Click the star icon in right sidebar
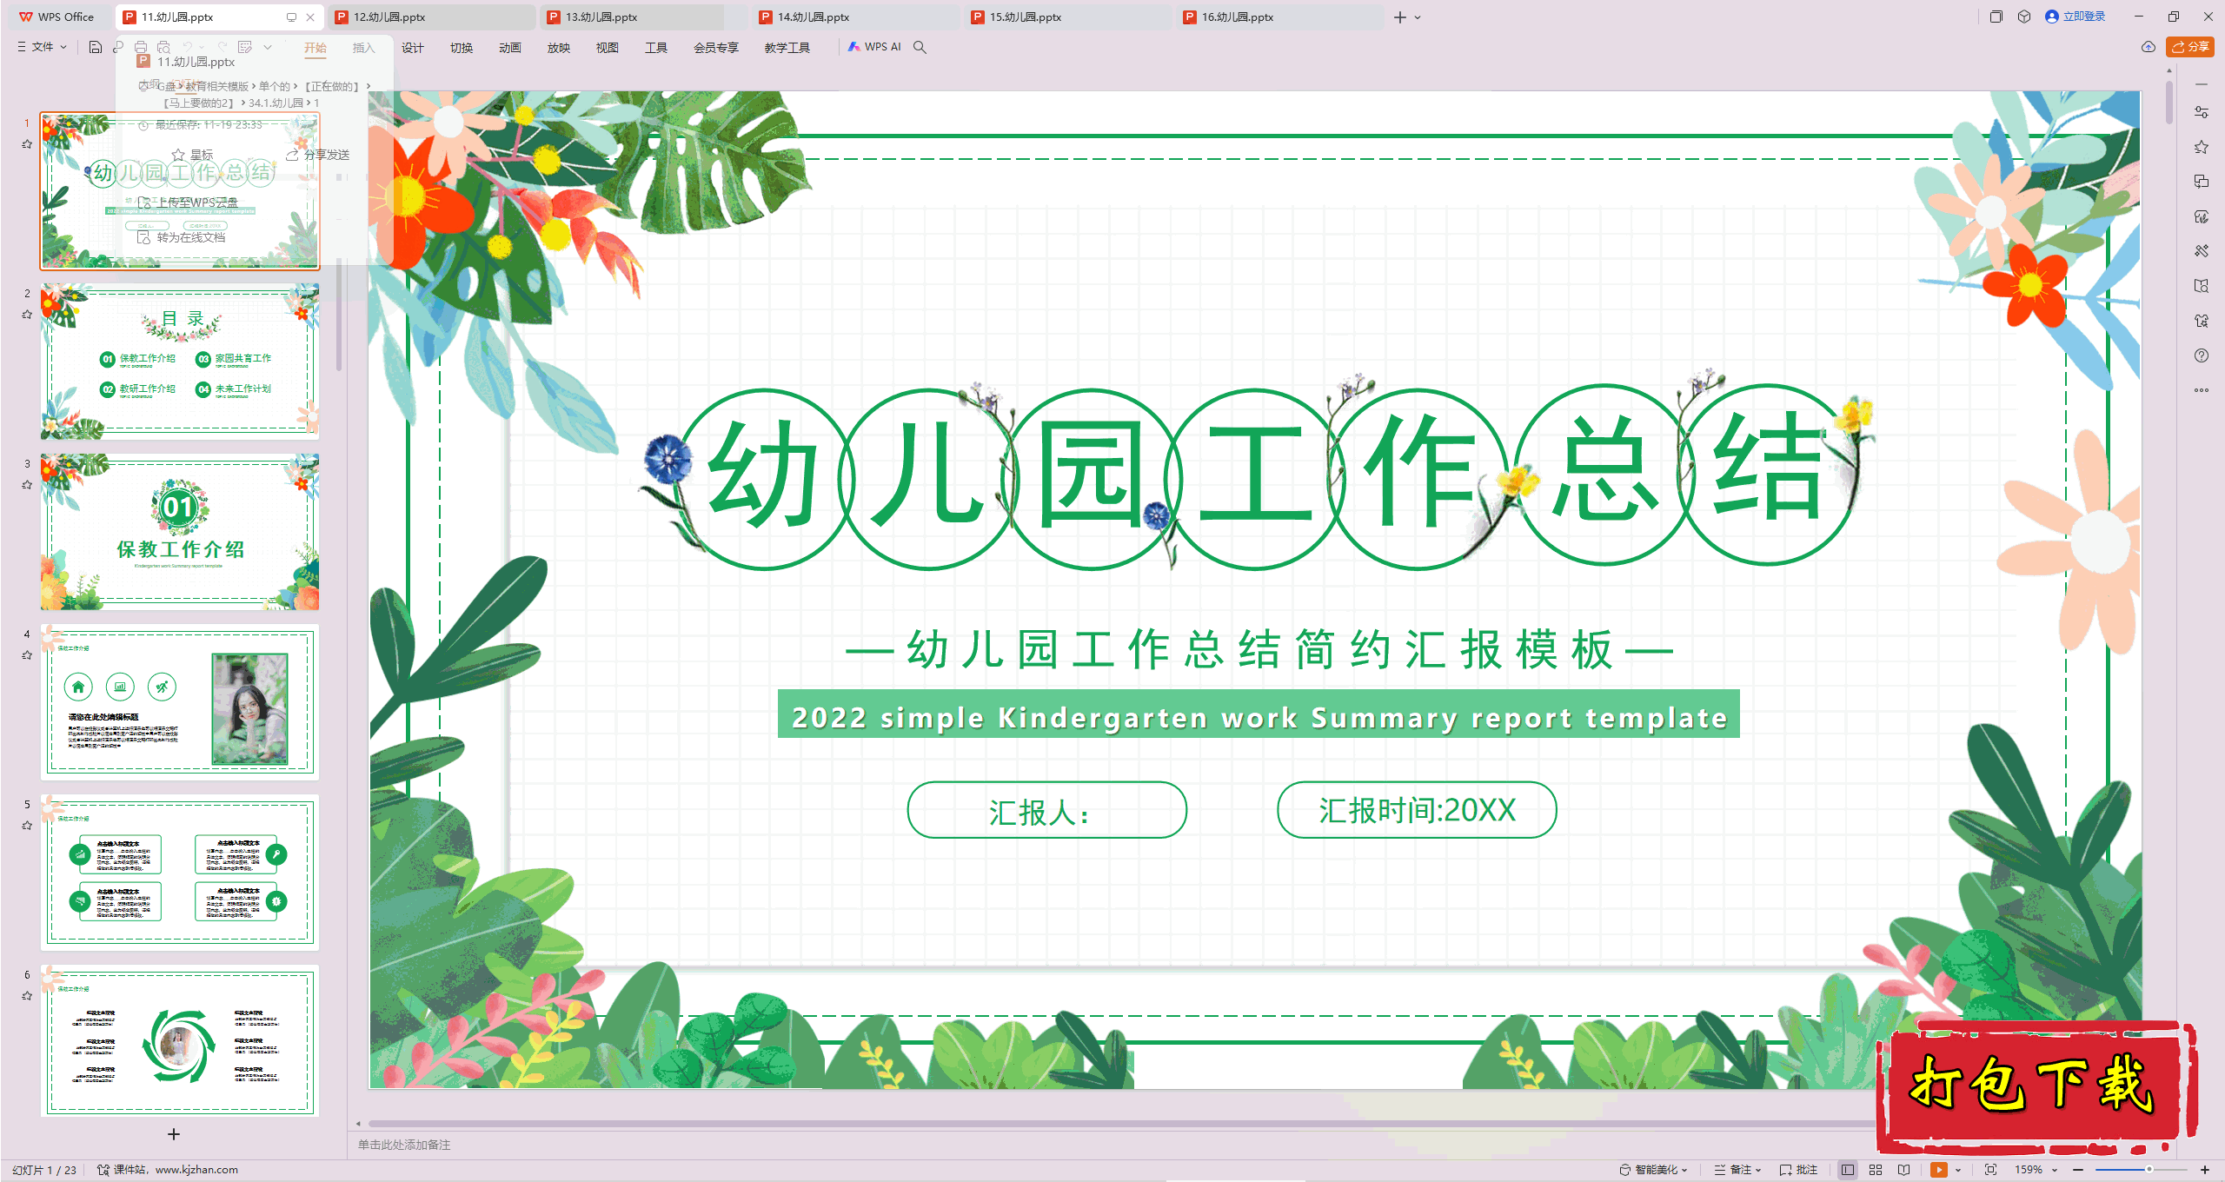Screen dimensions: 2225x1182 [2202, 147]
